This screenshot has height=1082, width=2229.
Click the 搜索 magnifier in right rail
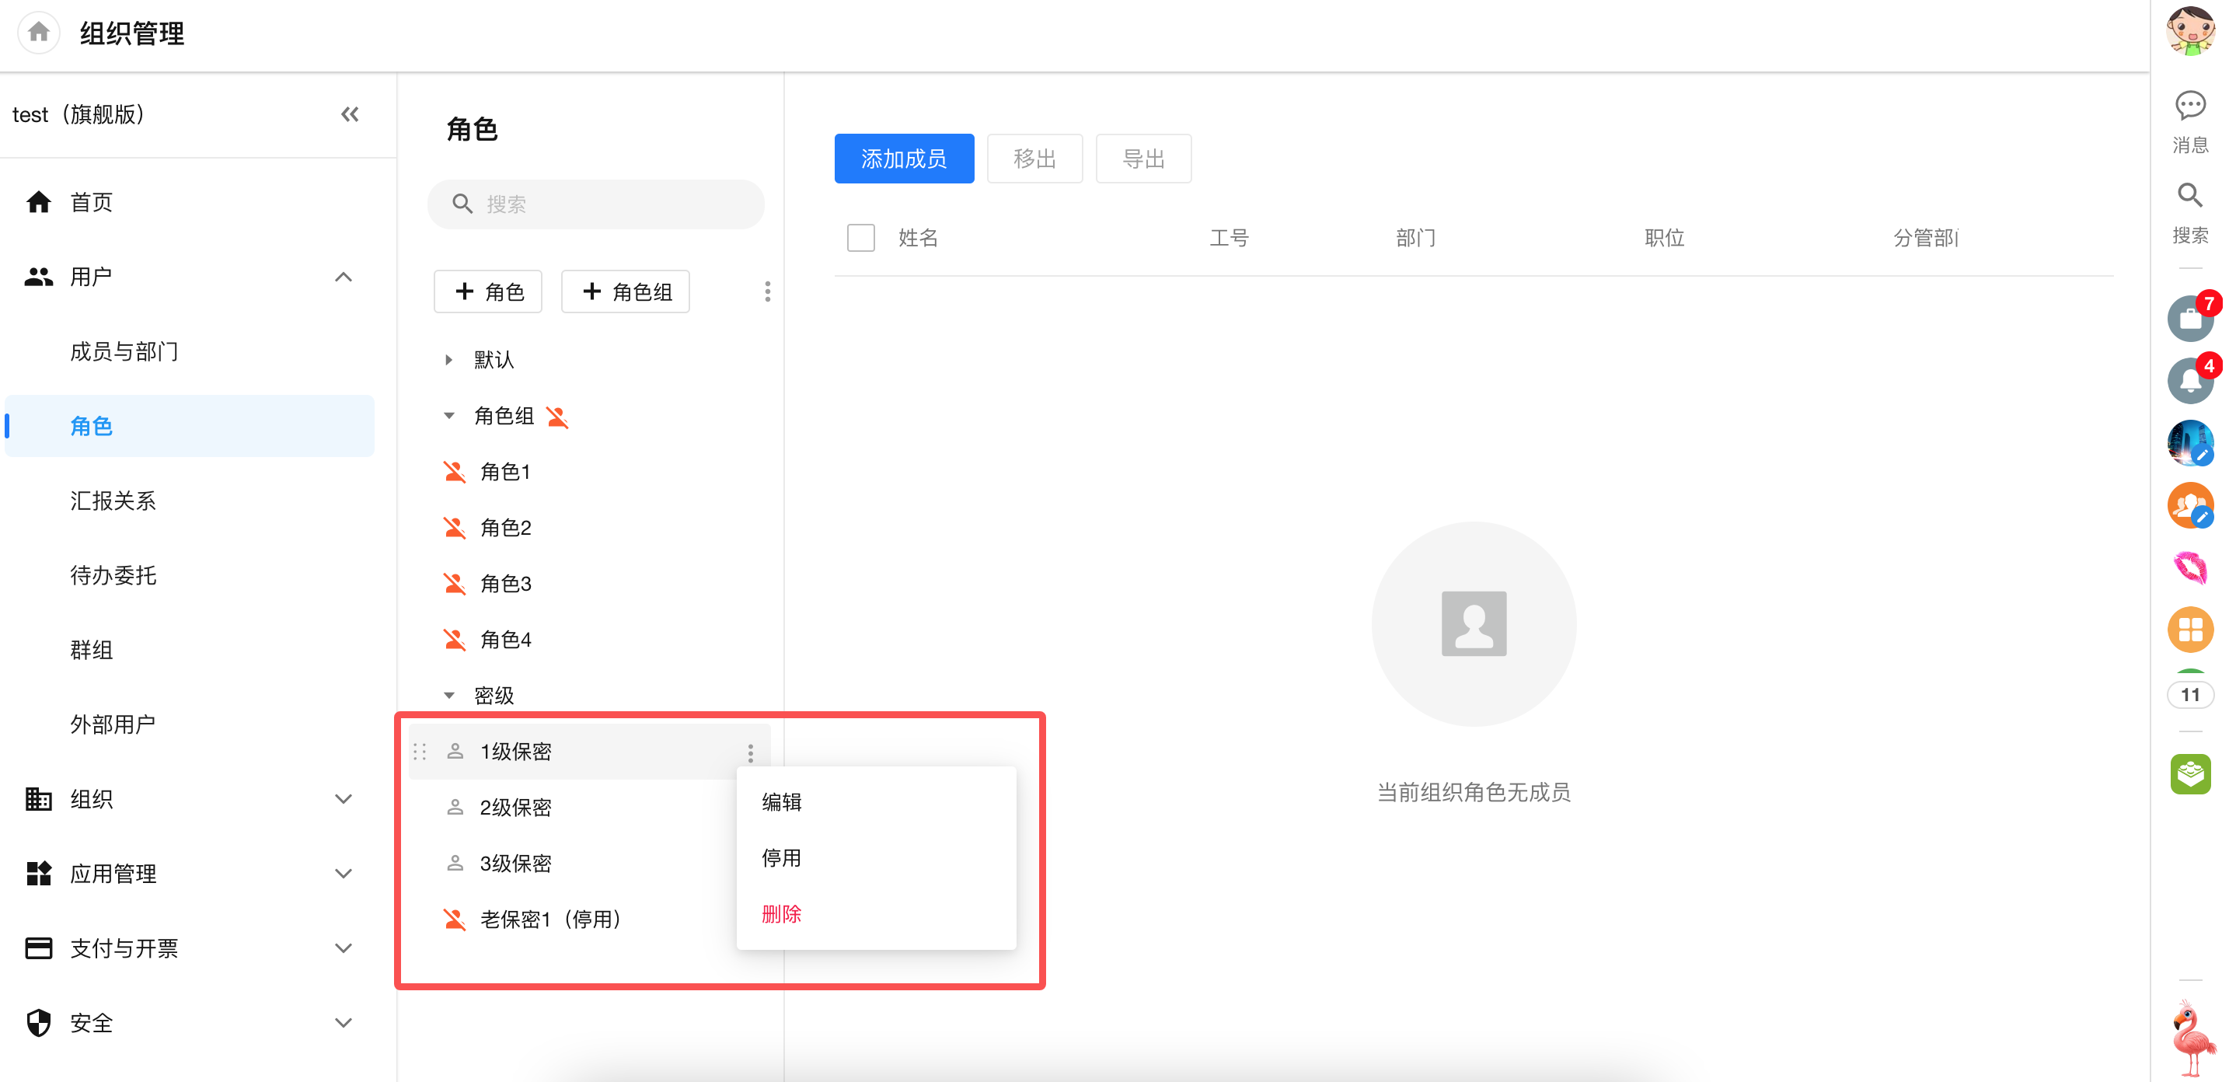pyautogui.click(x=2189, y=197)
